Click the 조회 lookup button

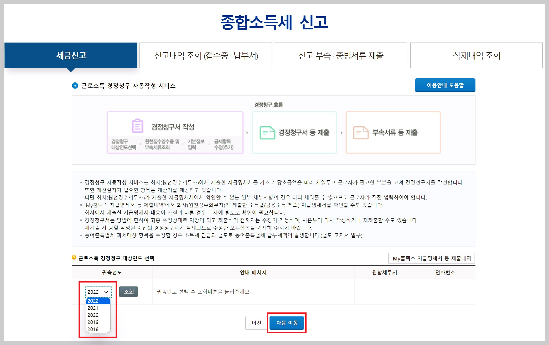(128, 291)
